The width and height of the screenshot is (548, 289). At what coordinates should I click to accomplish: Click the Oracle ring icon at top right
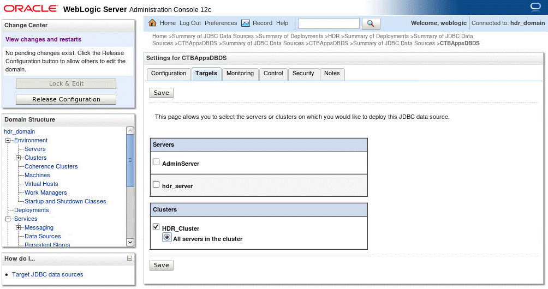click(535, 7)
